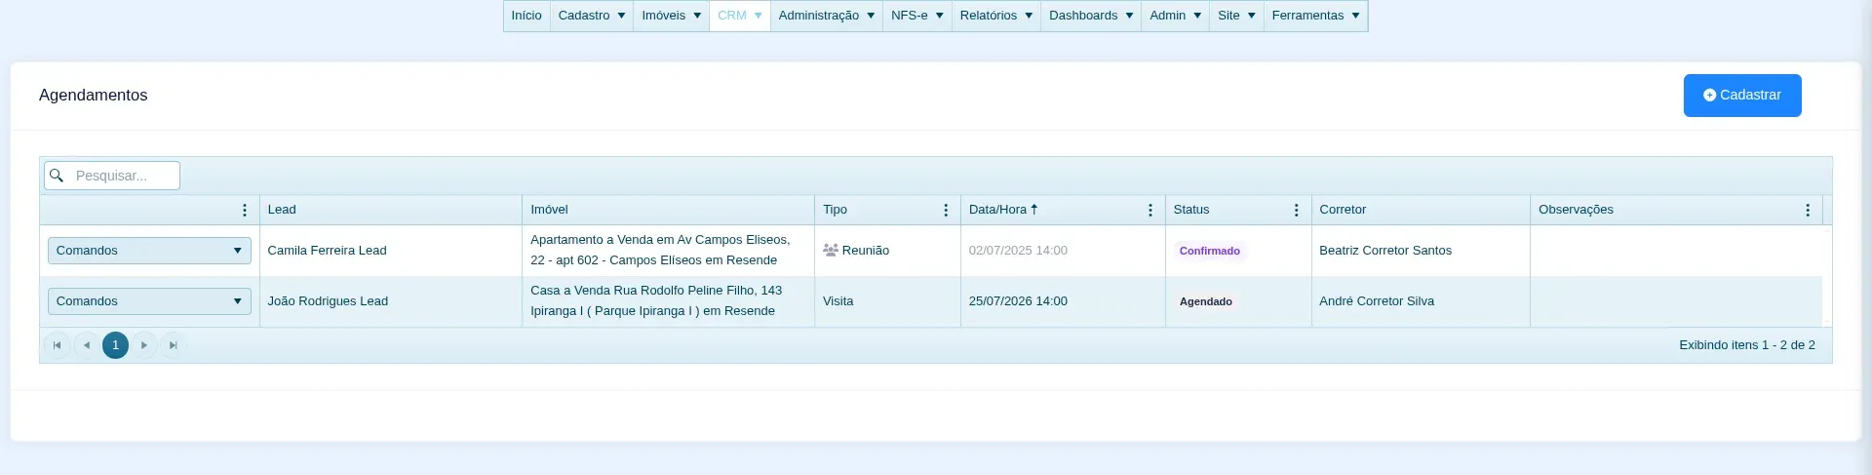Screen dimensions: 1872x475
Task: Open the Observações column options menu
Action: [1807, 210]
